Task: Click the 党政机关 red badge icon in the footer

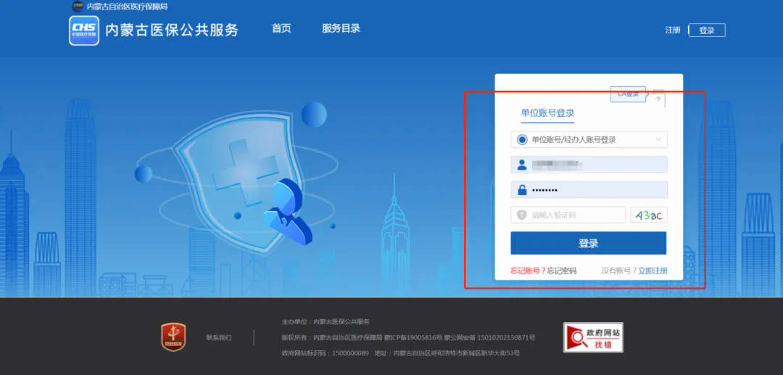Action: (173, 337)
